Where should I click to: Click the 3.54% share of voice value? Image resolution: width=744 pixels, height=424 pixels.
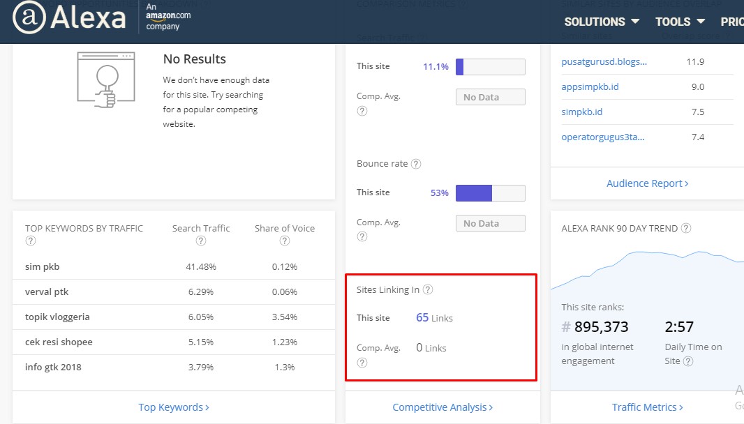[285, 317]
